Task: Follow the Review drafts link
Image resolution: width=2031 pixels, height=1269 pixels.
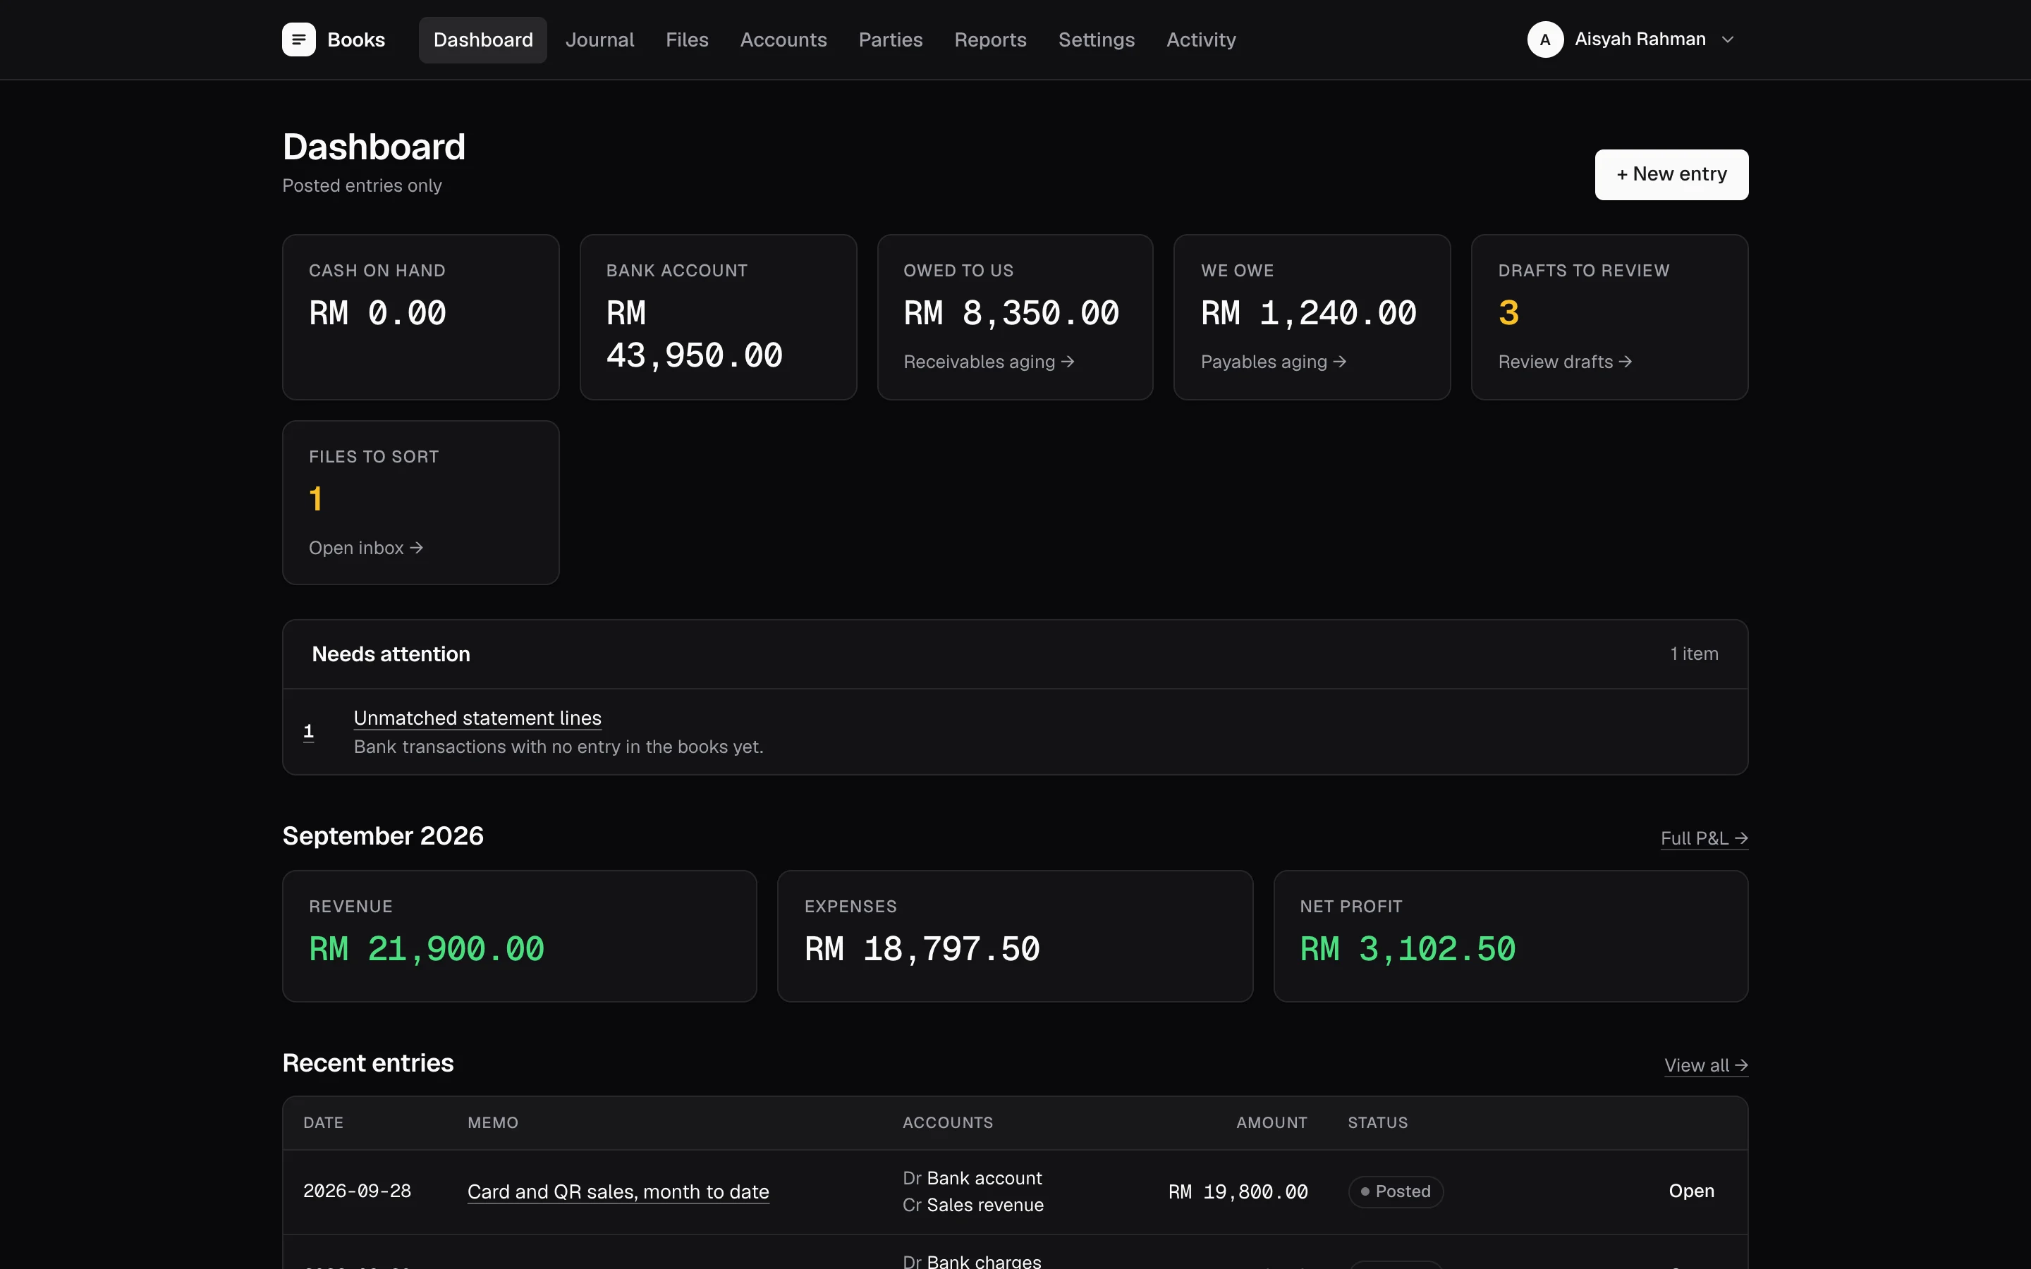Action: point(1564,362)
